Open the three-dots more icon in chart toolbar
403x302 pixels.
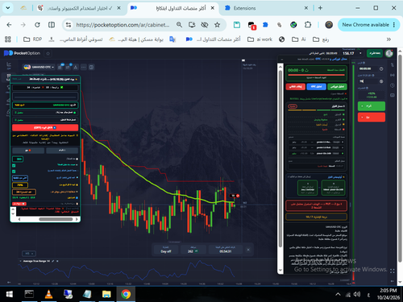tap(84, 67)
